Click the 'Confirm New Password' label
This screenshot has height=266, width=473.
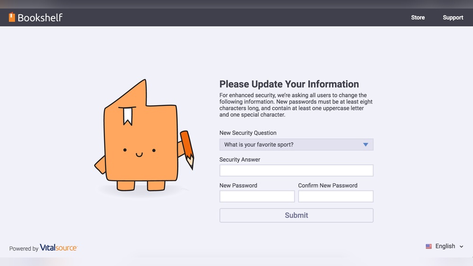pos(328,186)
